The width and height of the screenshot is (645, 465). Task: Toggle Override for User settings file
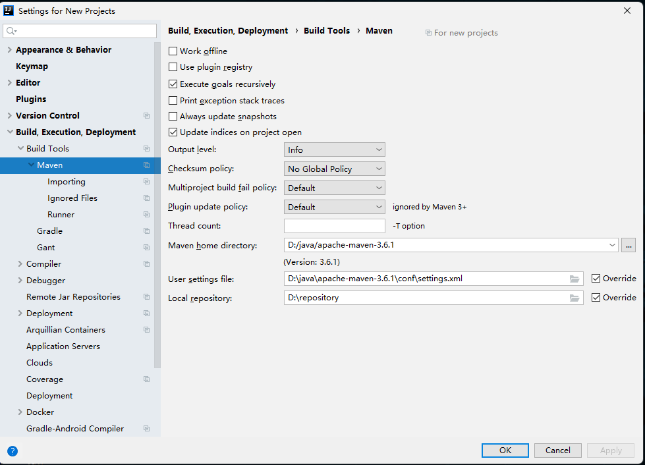pyautogui.click(x=596, y=279)
